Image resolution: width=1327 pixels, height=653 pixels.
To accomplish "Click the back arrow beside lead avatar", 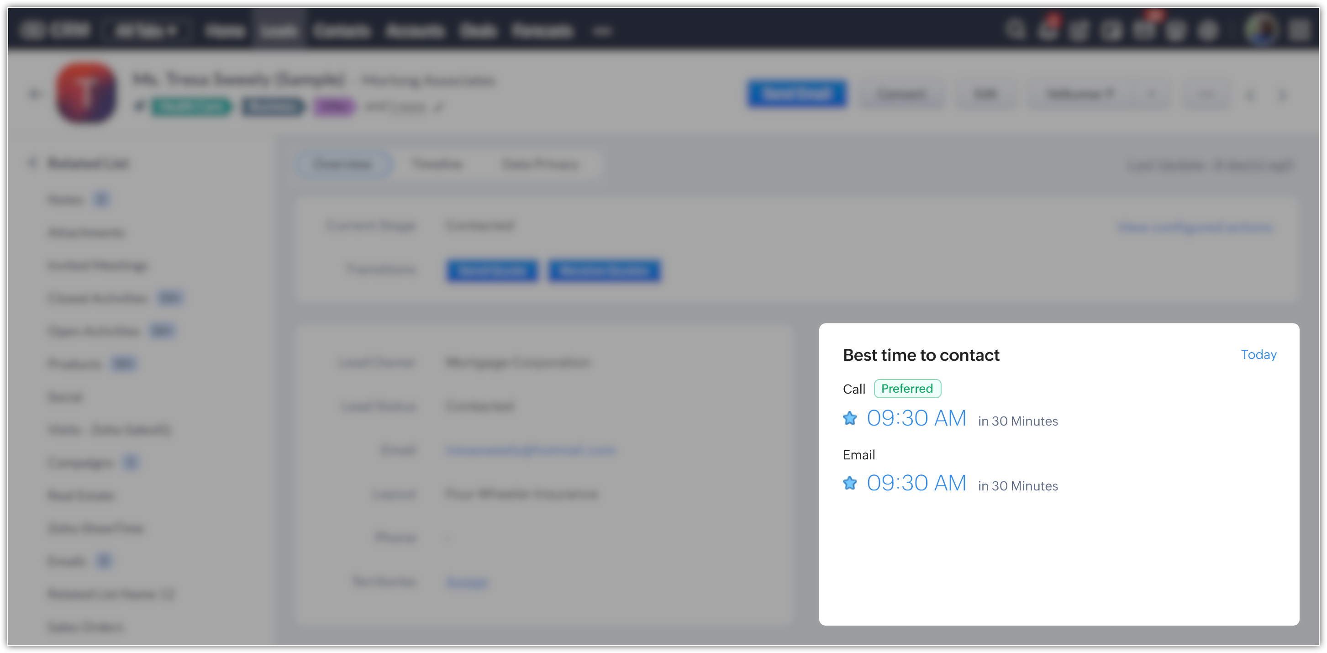I will [35, 94].
